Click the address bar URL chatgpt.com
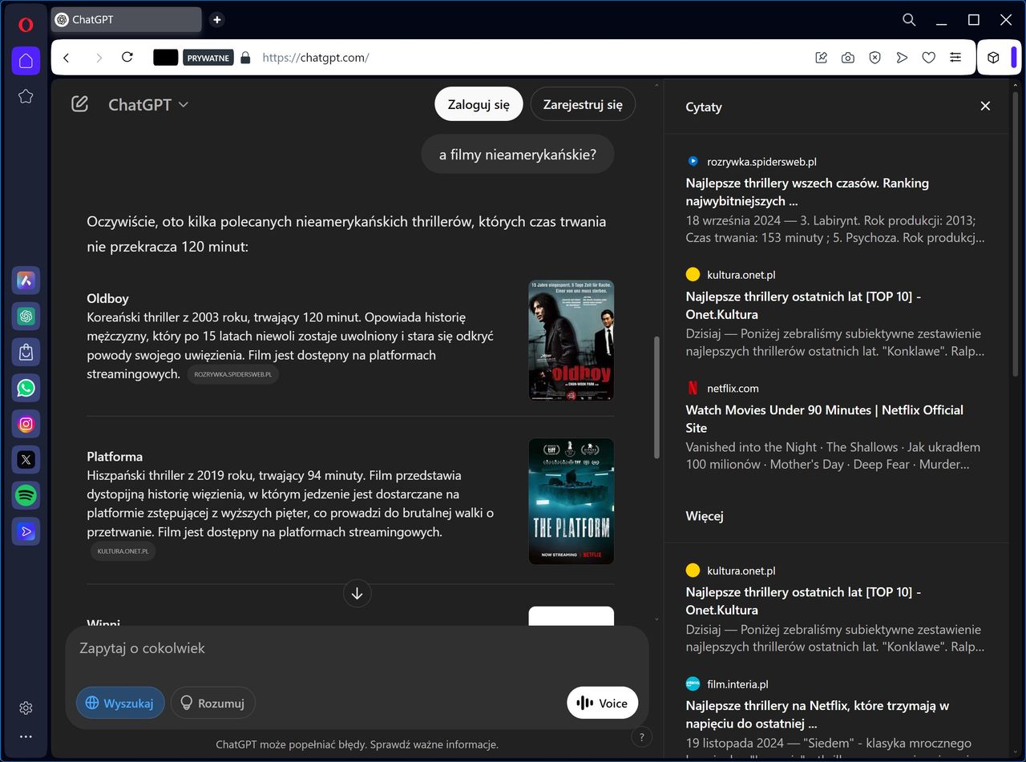 316,58
